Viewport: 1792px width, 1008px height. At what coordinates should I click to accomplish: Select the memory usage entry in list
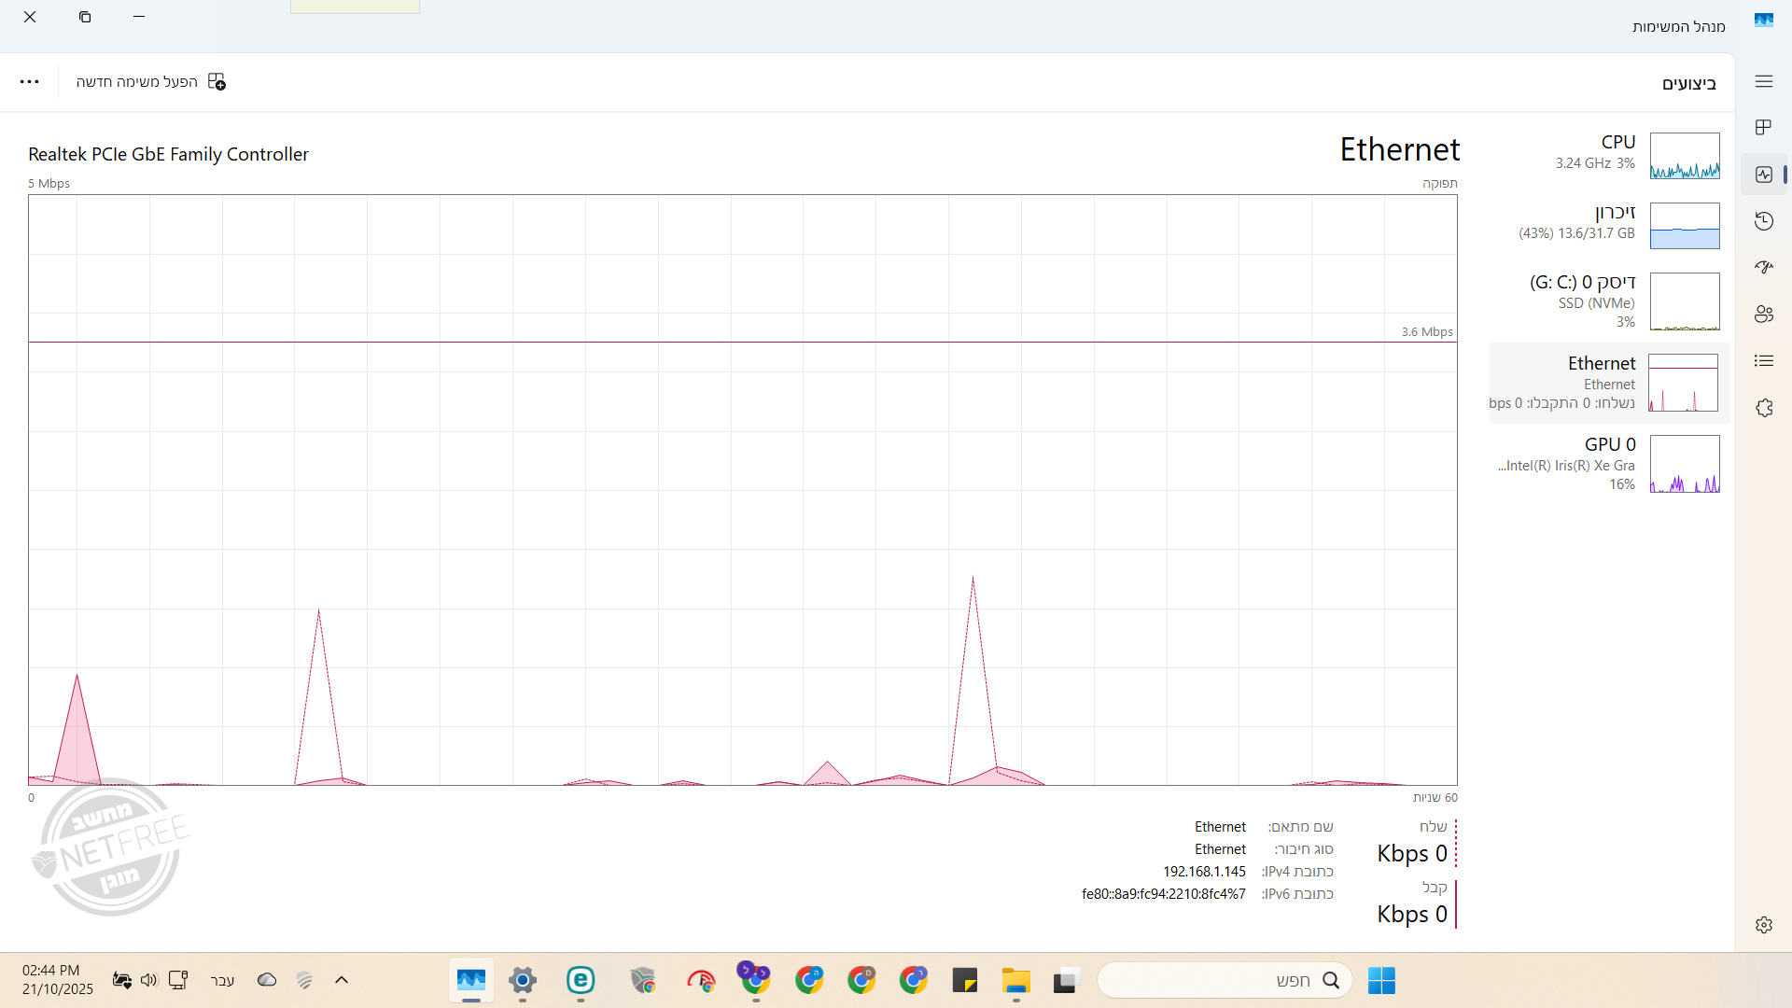pos(1607,225)
